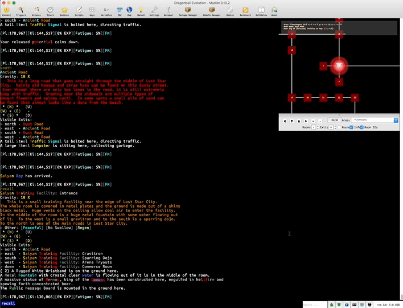Click the plus zoom button in mapper
Image resolution: width=403 pixels, height=308 pixels.
(313, 121)
